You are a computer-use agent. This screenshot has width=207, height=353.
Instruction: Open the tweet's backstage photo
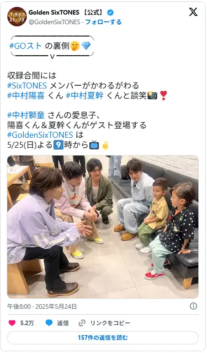[103, 227]
